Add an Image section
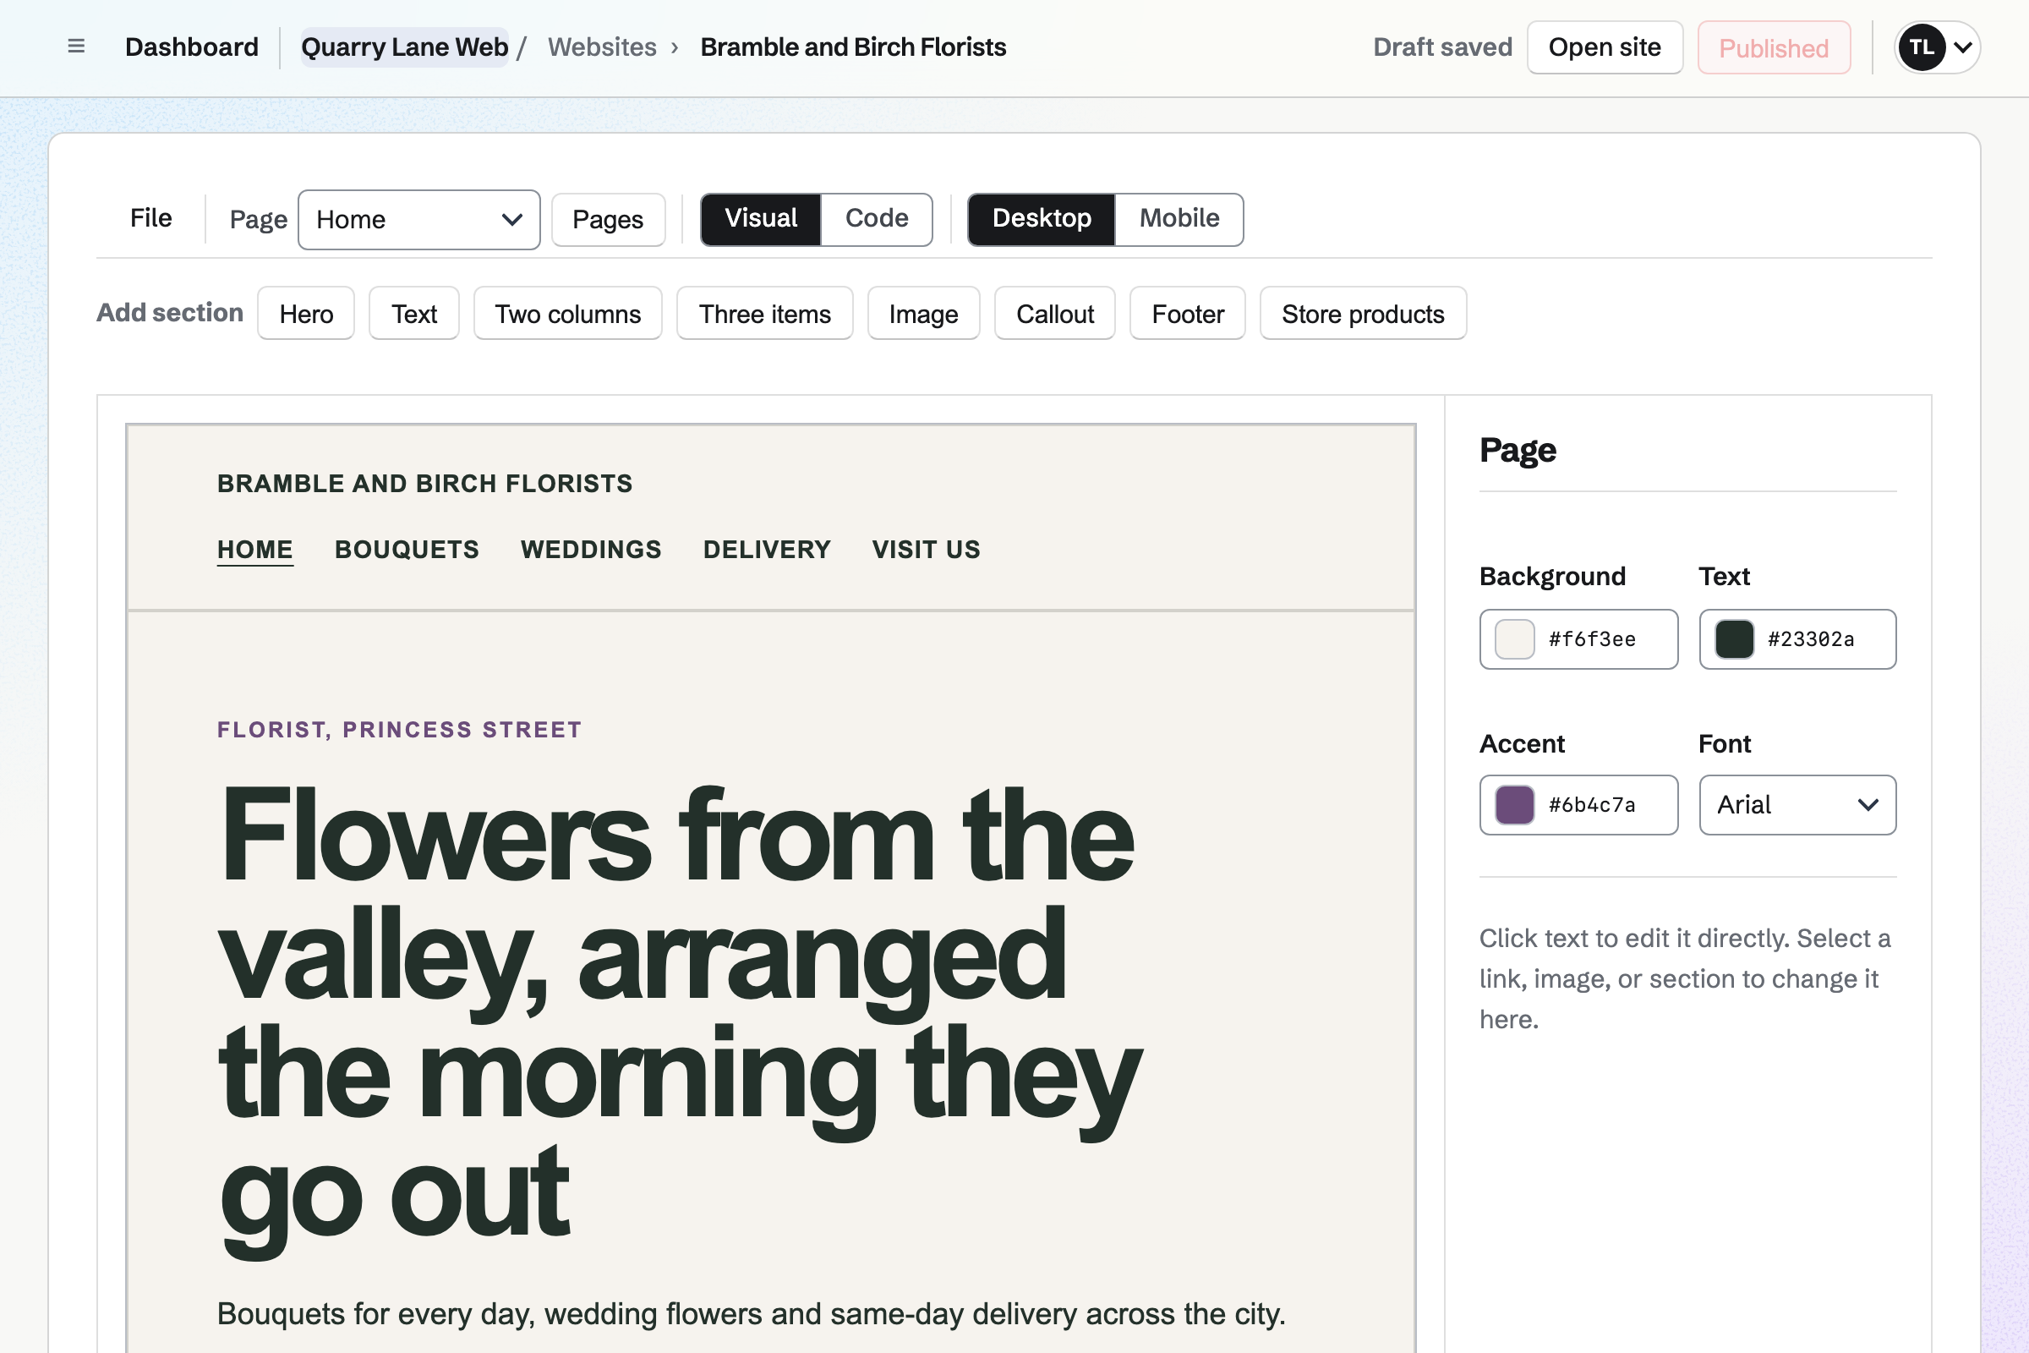The image size is (2029, 1353). [924, 313]
